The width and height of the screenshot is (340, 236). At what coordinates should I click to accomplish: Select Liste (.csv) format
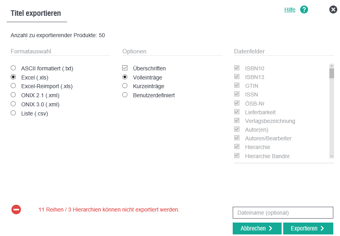click(13, 113)
